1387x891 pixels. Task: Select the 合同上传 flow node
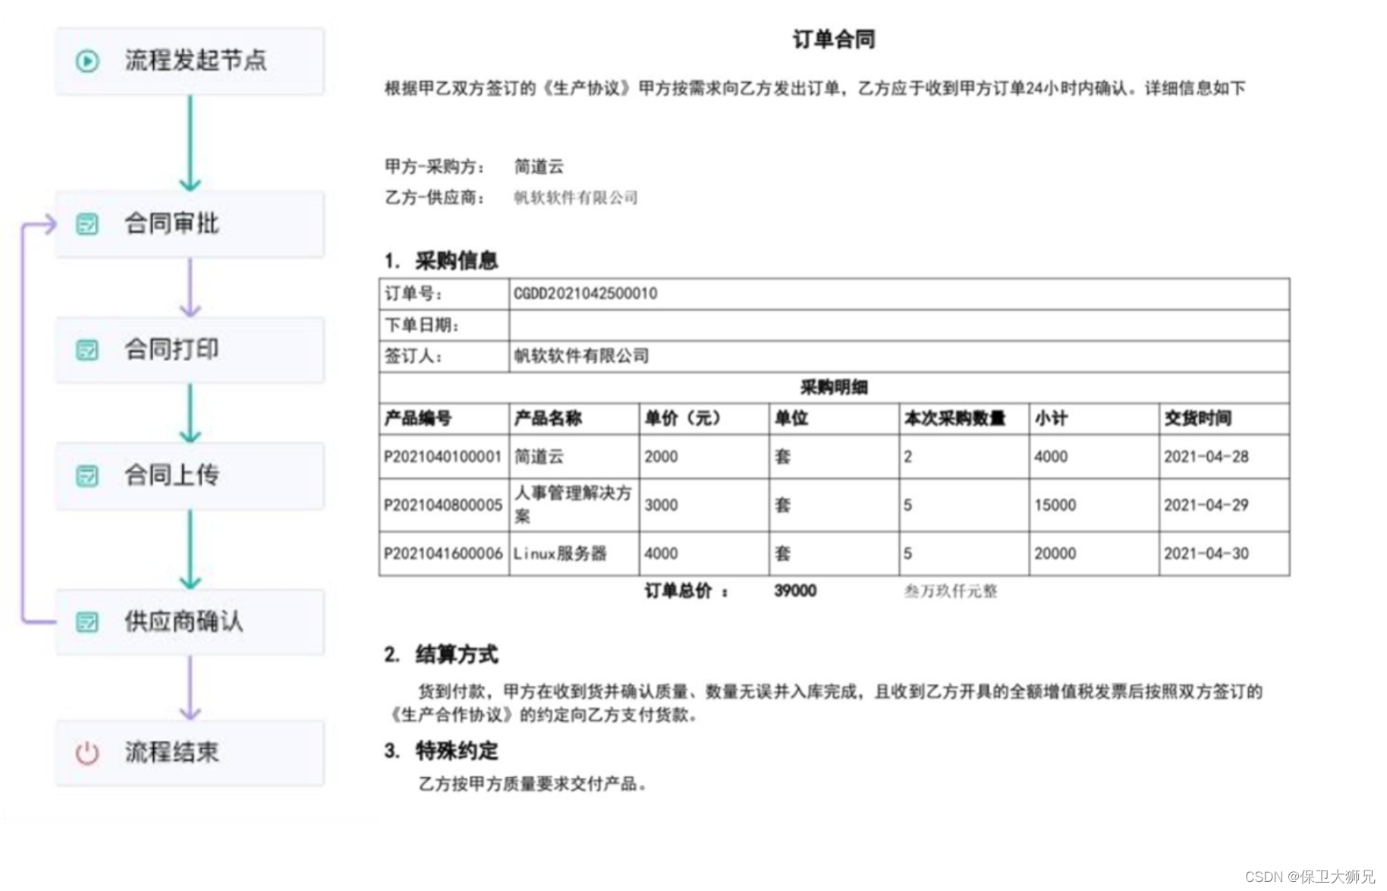190,476
